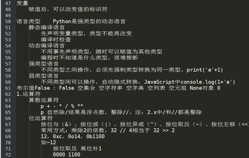The image size is (249, 158).
Task: Click the text 赋值后，可以改变值的标识符
Action: coord(68,9)
